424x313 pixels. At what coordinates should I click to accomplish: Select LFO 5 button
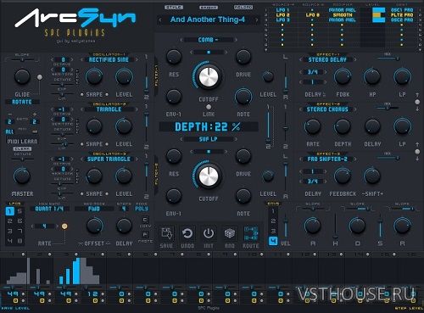[x=20, y=211]
